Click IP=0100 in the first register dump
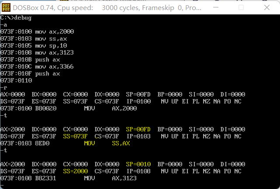This screenshot has width=280, height=189. point(139,101)
